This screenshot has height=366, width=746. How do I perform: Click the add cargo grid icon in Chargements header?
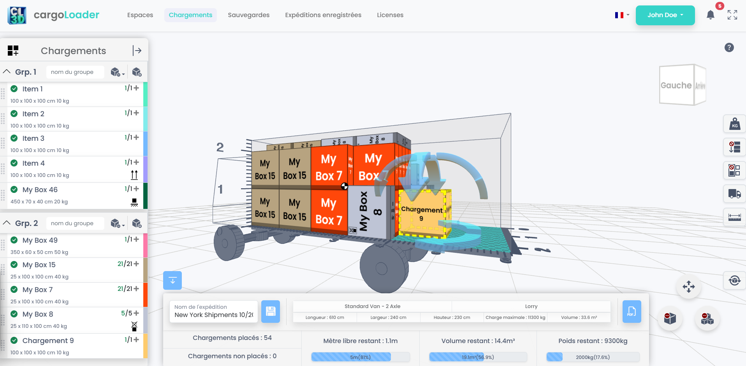pos(13,51)
